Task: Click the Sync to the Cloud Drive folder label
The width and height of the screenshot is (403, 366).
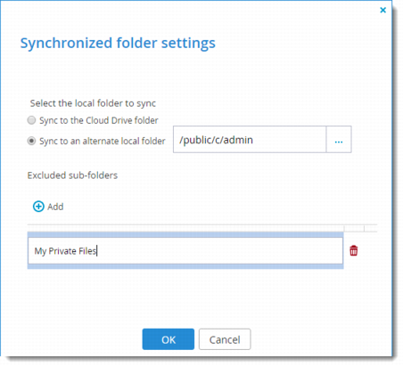Action: [99, 120]
